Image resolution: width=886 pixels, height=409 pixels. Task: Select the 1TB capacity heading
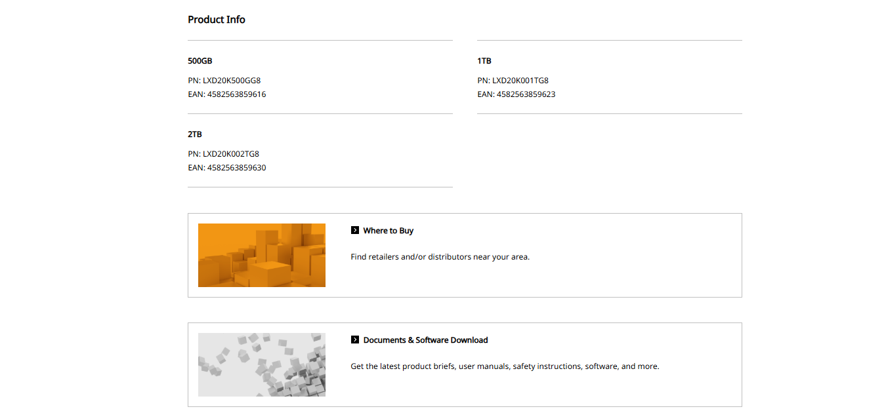point(484,61)
